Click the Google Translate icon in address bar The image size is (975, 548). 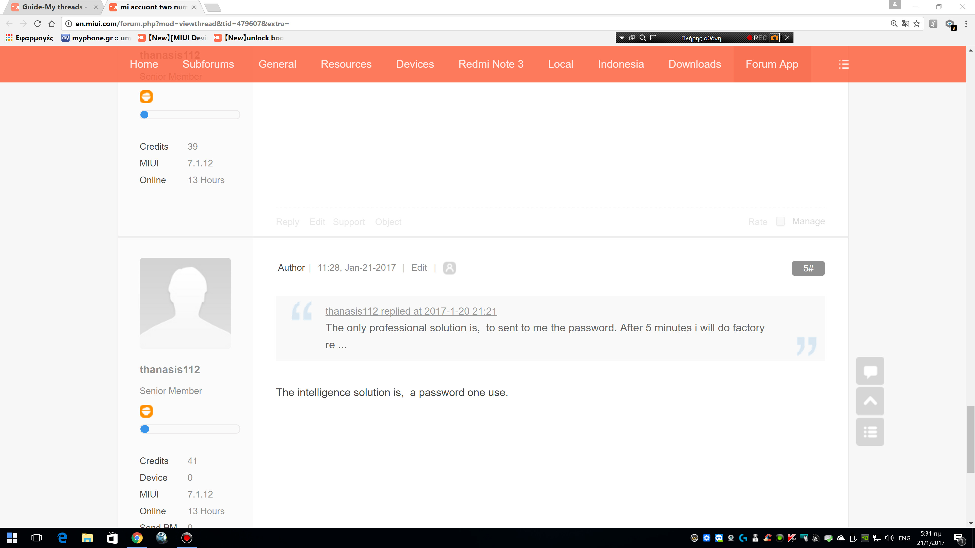[x=905, y=24]
